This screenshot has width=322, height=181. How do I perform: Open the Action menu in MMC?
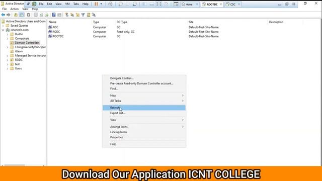(x=15, y=9)
